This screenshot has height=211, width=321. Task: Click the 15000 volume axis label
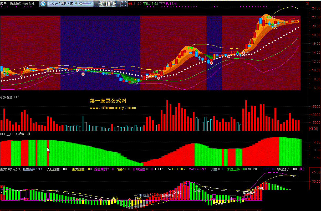(x=315, y=107)
